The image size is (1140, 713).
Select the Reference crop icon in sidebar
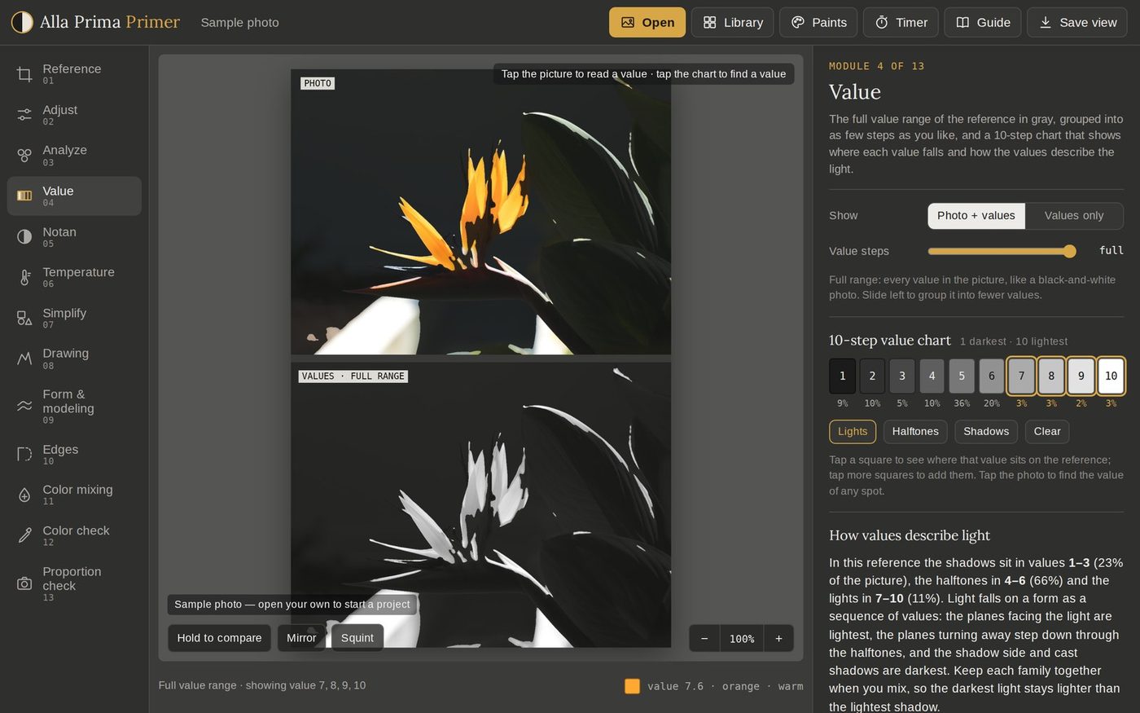click(x=24, y=74)
